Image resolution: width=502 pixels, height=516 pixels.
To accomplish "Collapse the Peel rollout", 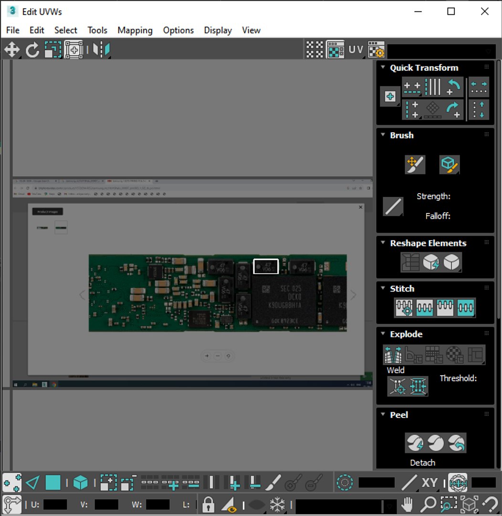I will pos(383,414).
